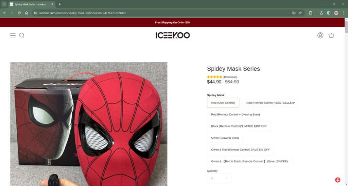This screenshot has width=348, height=186.
Task: Open the account profile icon
Action: pyautogui.click(x=320, y=35)
